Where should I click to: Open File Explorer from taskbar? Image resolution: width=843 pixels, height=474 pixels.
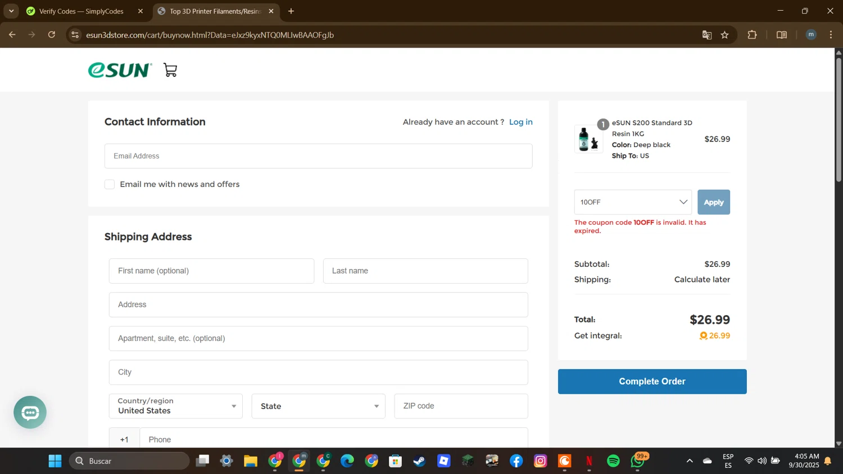tap(251, 461)
